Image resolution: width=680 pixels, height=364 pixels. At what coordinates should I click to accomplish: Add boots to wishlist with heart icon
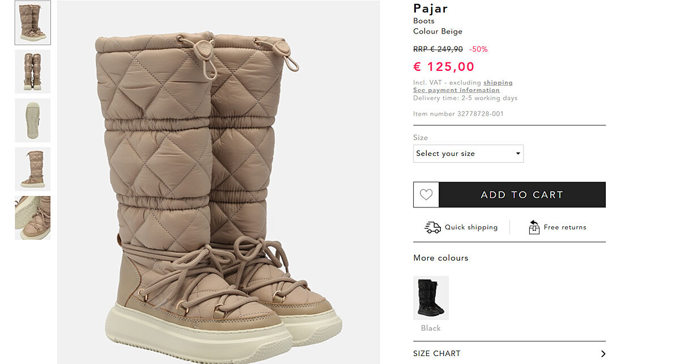point(426,195)
